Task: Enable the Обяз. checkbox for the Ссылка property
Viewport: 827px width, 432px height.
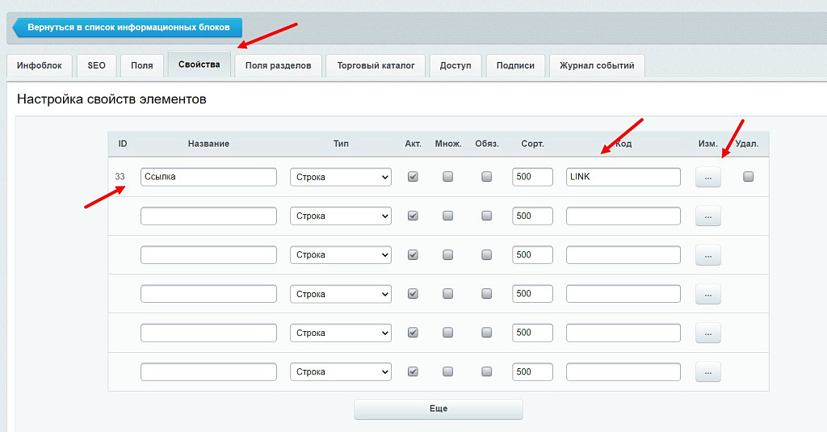Action: [486, 176]
